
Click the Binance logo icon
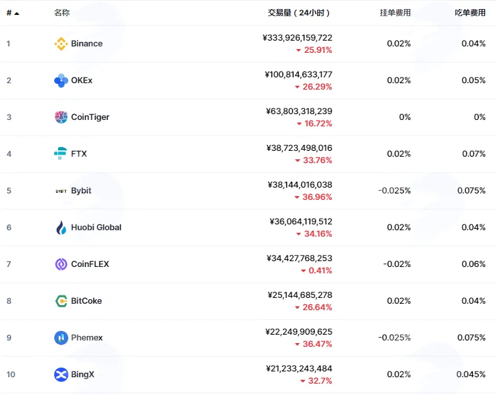click(61, 44)
